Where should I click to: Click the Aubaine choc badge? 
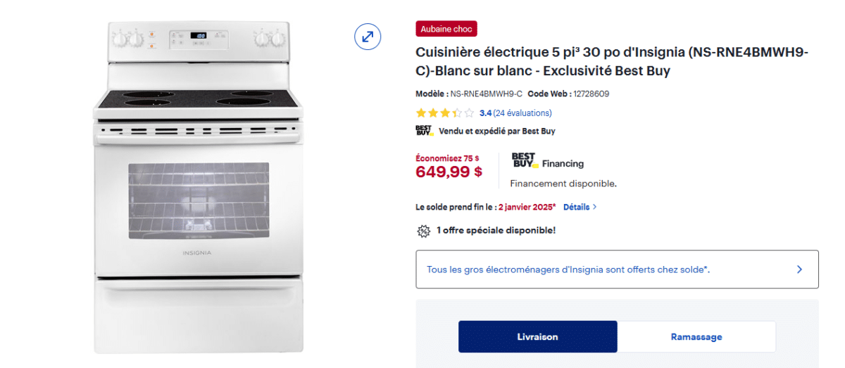tap(446, 29)
